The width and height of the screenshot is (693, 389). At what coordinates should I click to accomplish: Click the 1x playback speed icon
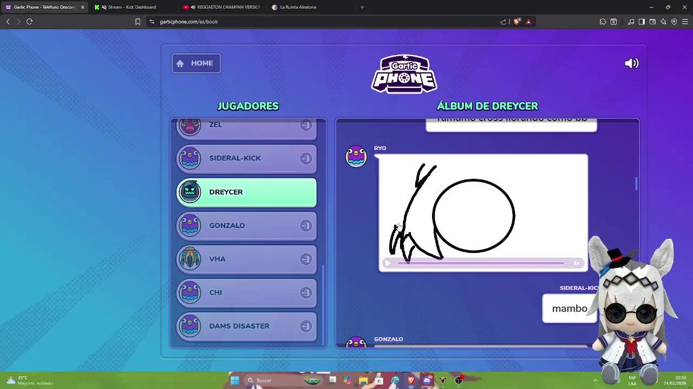pos(577,263)
